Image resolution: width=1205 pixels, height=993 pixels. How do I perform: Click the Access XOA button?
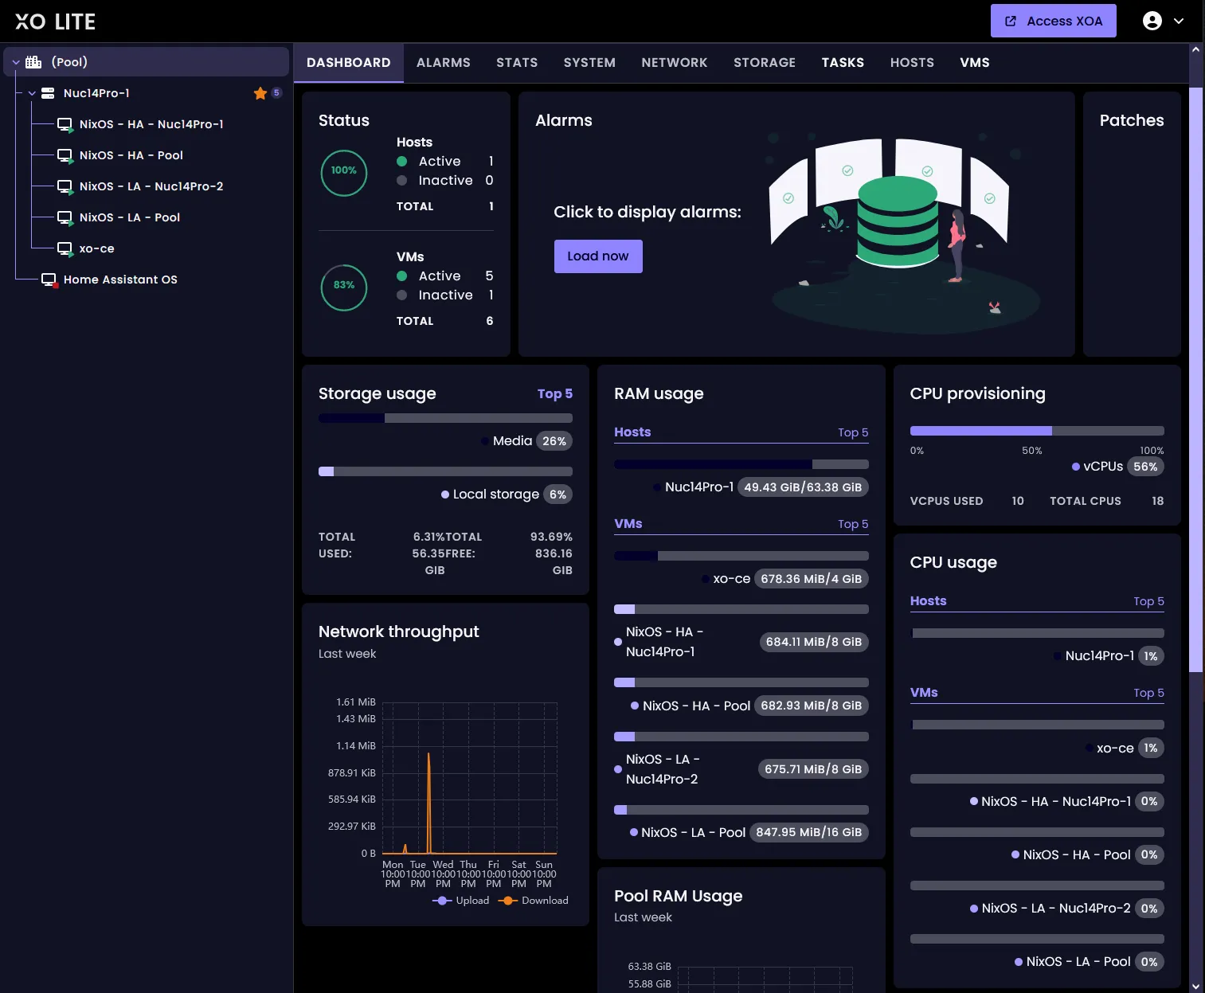[x=1053, y=21]
